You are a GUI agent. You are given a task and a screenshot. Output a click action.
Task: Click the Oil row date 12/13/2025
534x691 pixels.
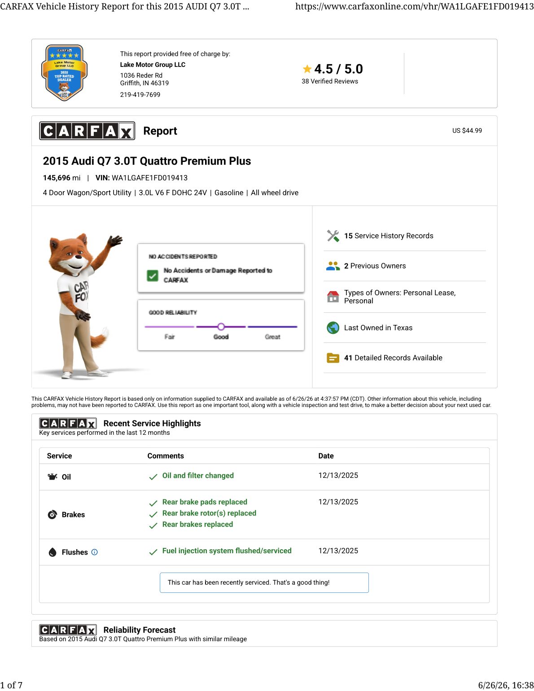pos(338,476)
